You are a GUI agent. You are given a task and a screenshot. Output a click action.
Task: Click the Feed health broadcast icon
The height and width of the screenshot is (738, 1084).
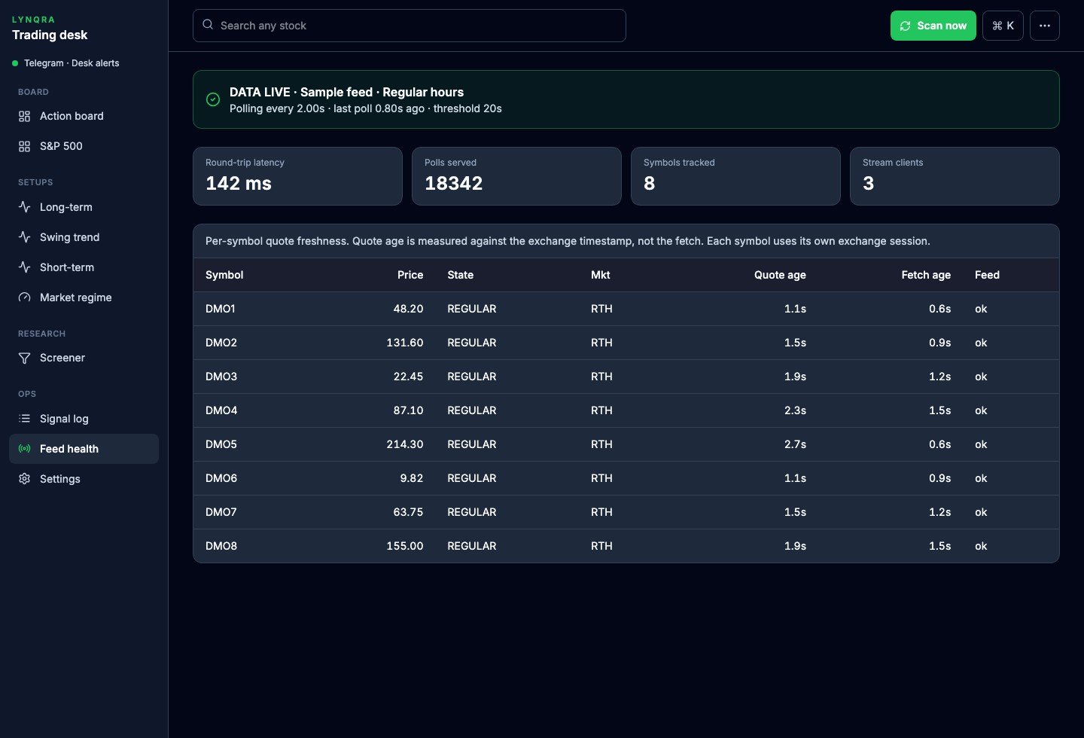coord(24,449)
